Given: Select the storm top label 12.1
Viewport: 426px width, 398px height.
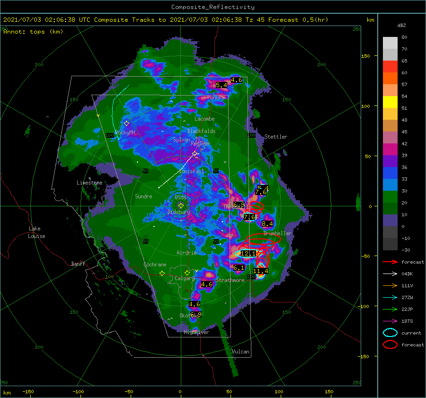Looking at the screenshot, I should (248, 254).
